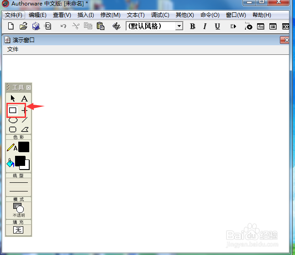295x255 pixels.
Task: Create a new file with toolbar icon
Action: coord(11,26)
